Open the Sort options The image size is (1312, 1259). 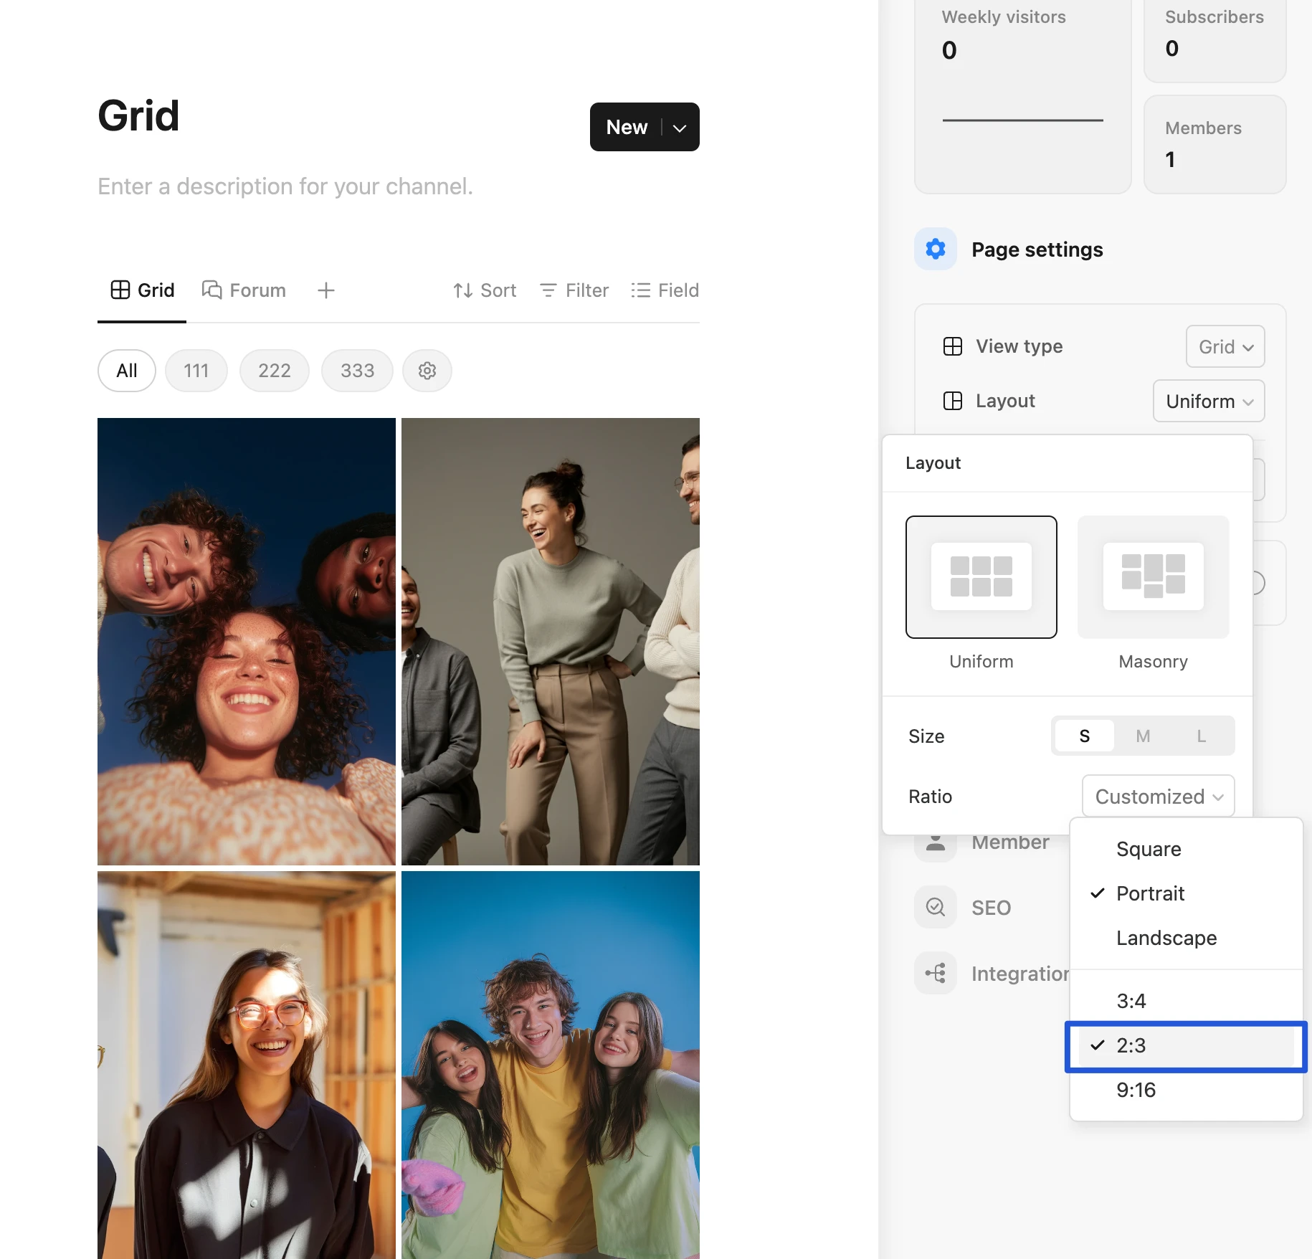(x=485, y=290)
